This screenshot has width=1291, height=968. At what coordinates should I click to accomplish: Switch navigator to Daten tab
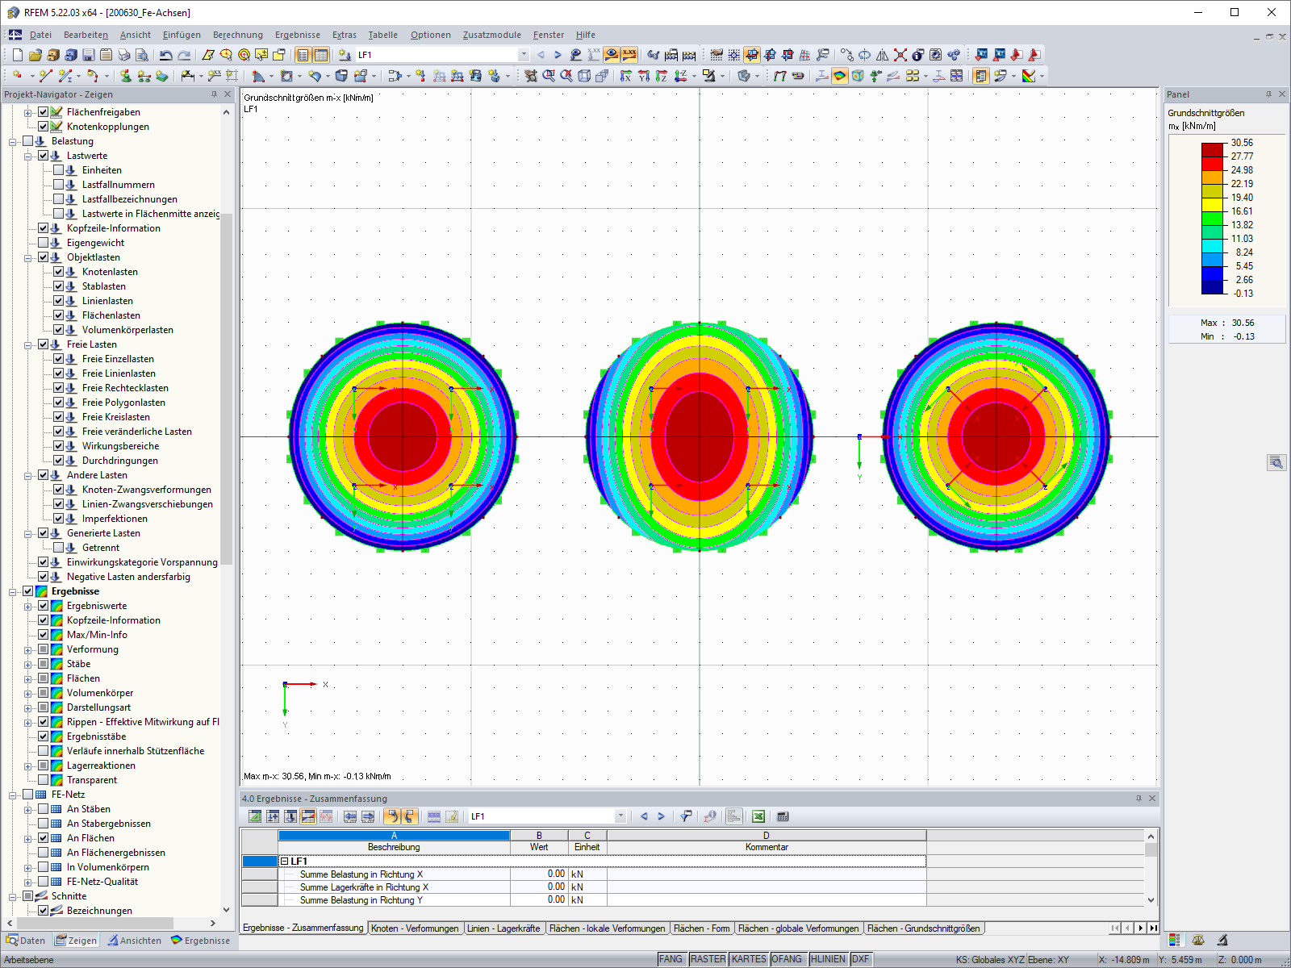click(x=26, y=941)
